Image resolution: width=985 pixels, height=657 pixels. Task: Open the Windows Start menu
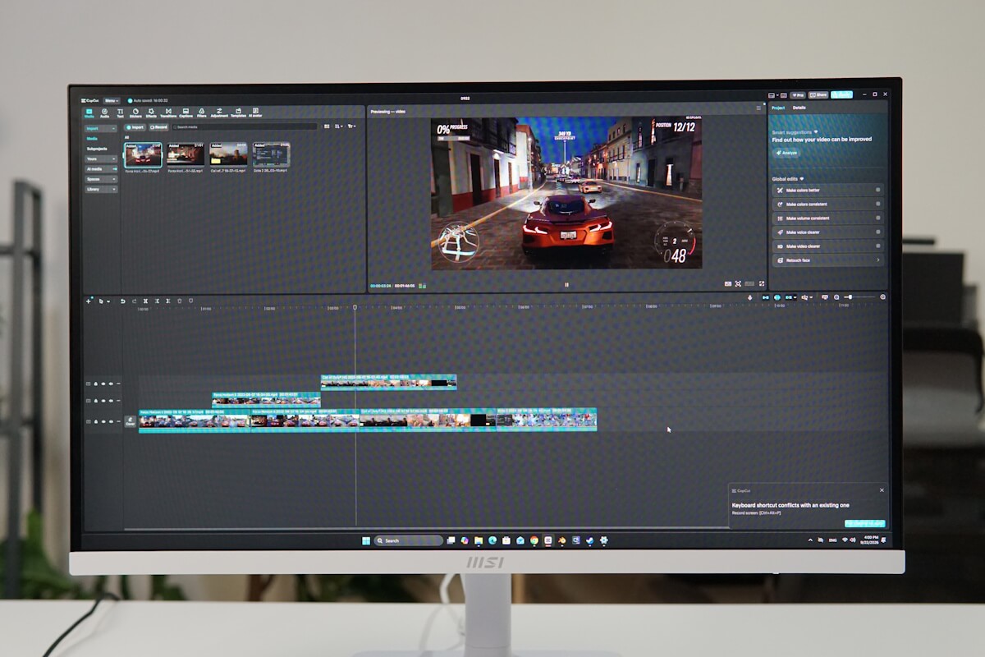click(366, 540)
